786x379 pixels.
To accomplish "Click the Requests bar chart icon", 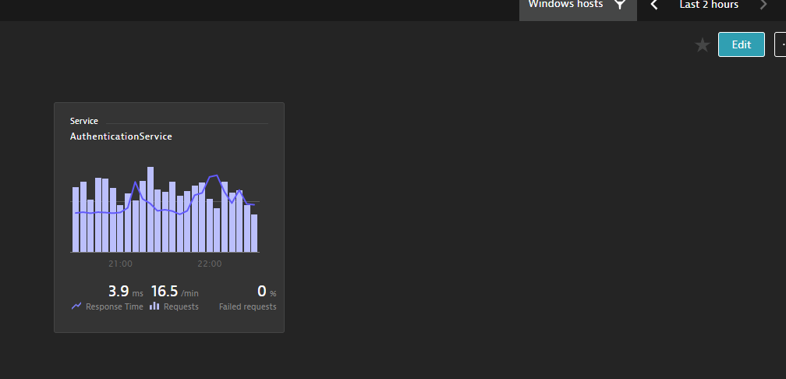I will pyautogui.click(x=154, y=306).
